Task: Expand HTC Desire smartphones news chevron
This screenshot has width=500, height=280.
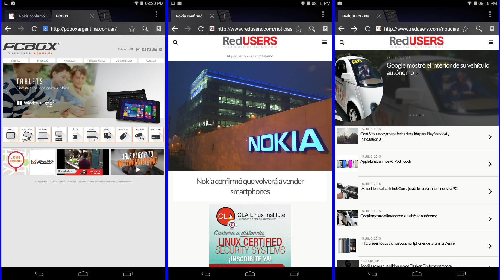Action: [490, 246]
